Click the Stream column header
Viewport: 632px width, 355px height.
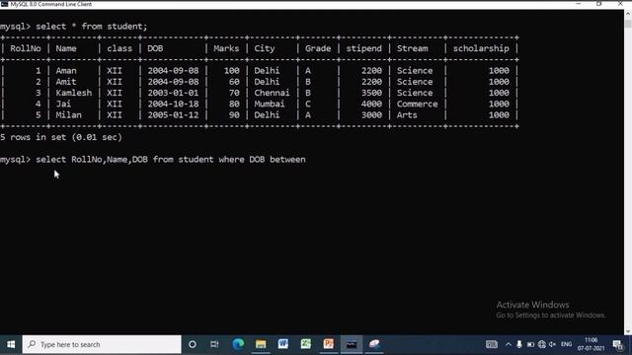pos(413,48)
